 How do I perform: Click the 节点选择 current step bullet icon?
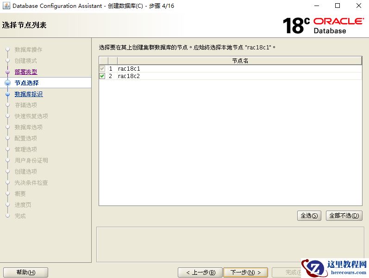(8, 83)
